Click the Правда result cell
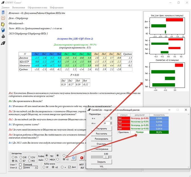Image resolution: width=191 pixels, height=177 pixels. [x=140, y=132]
